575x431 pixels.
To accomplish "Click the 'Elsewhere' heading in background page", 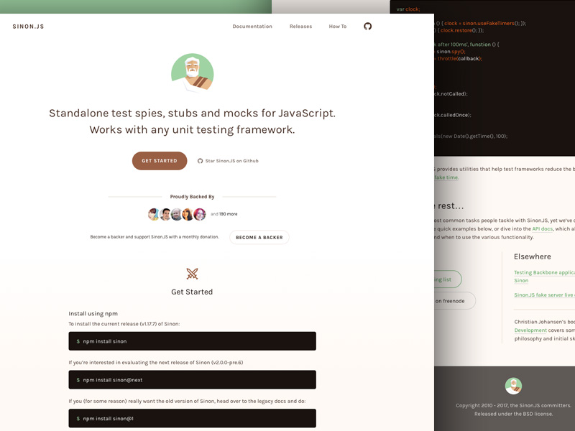I will coord(533,256).
